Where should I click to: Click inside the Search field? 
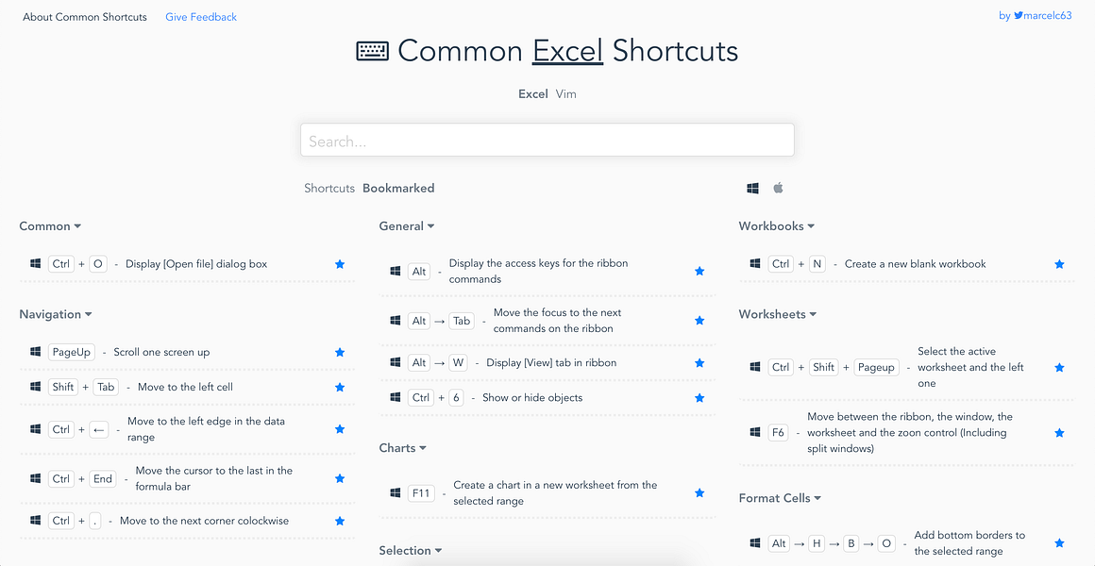[x=547, y=139]
